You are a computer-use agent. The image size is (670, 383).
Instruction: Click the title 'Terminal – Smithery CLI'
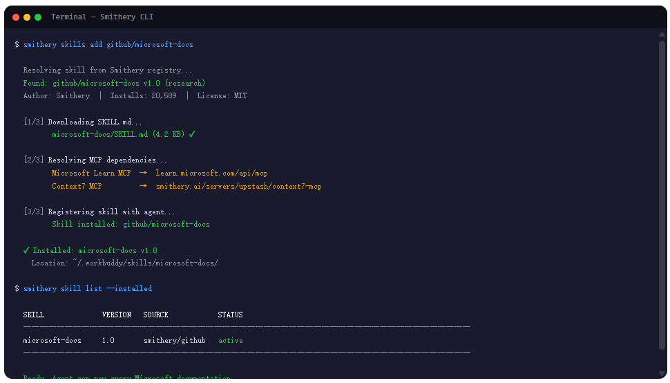tap(102, 17)
